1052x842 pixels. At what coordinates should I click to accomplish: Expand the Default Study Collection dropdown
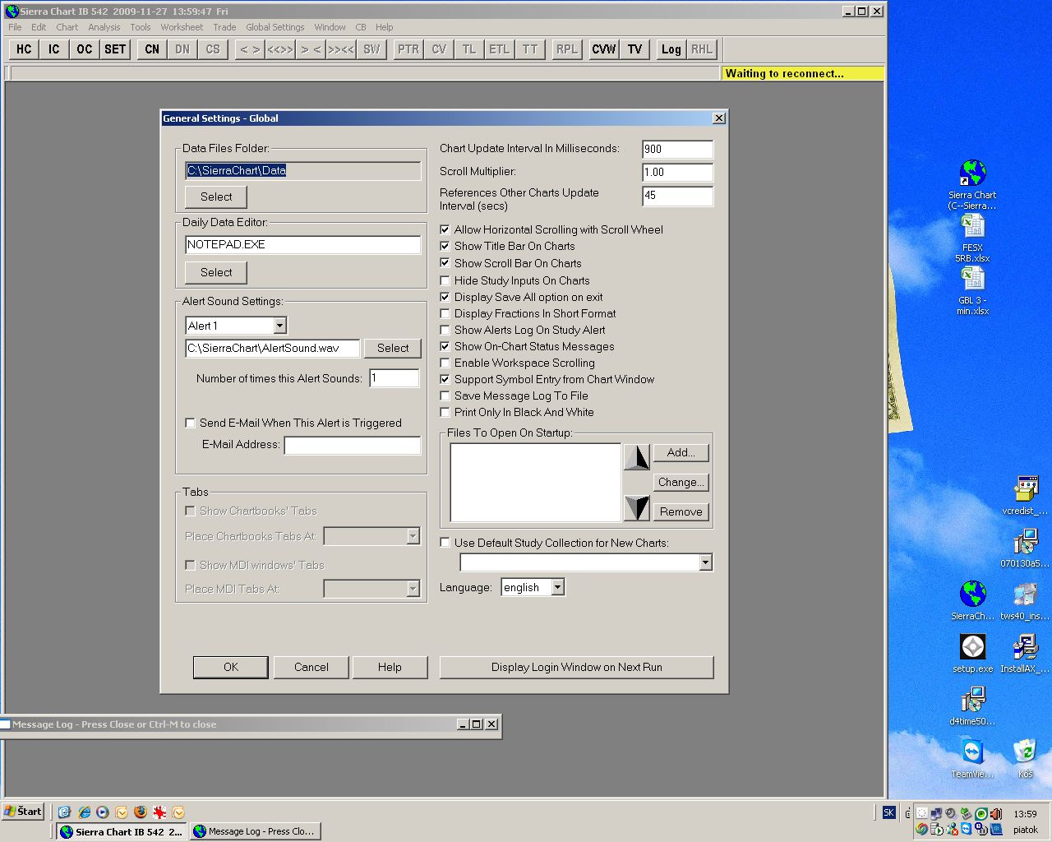coord(705,562)
